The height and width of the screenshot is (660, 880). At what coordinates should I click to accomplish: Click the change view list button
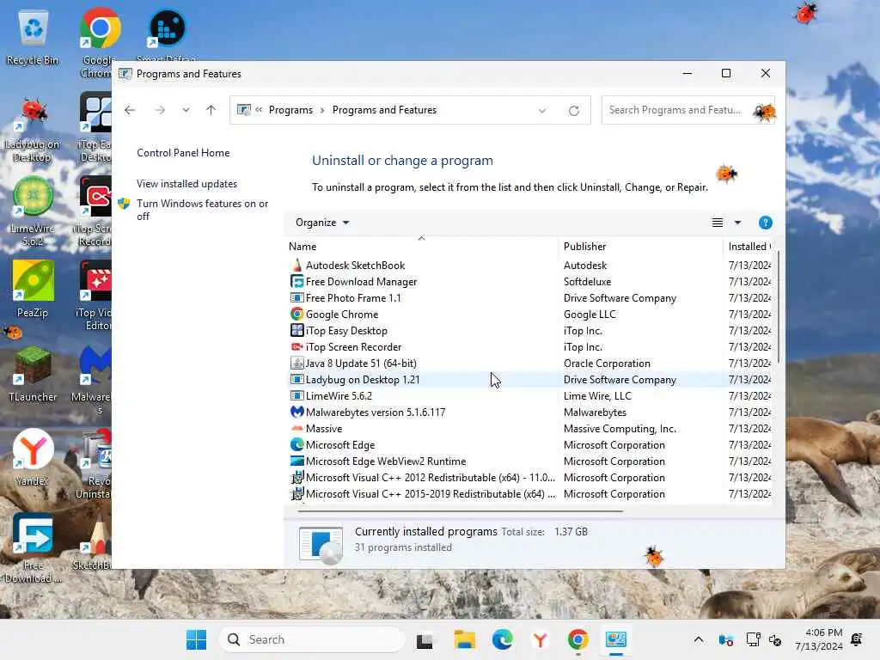pyautogui.click(x=718, y=223)
